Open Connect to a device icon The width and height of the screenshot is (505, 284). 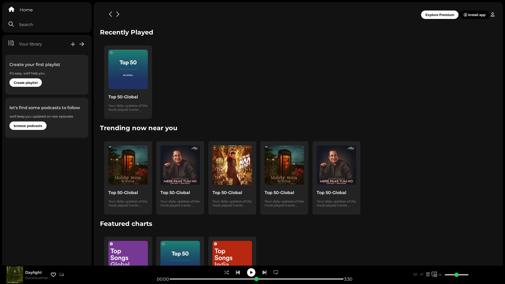434,275
